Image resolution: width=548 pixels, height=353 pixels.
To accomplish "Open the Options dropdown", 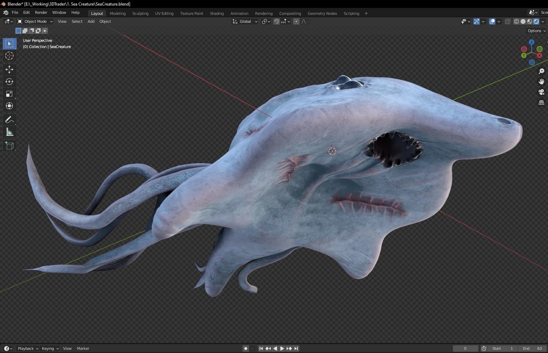I will click(537, 31).
